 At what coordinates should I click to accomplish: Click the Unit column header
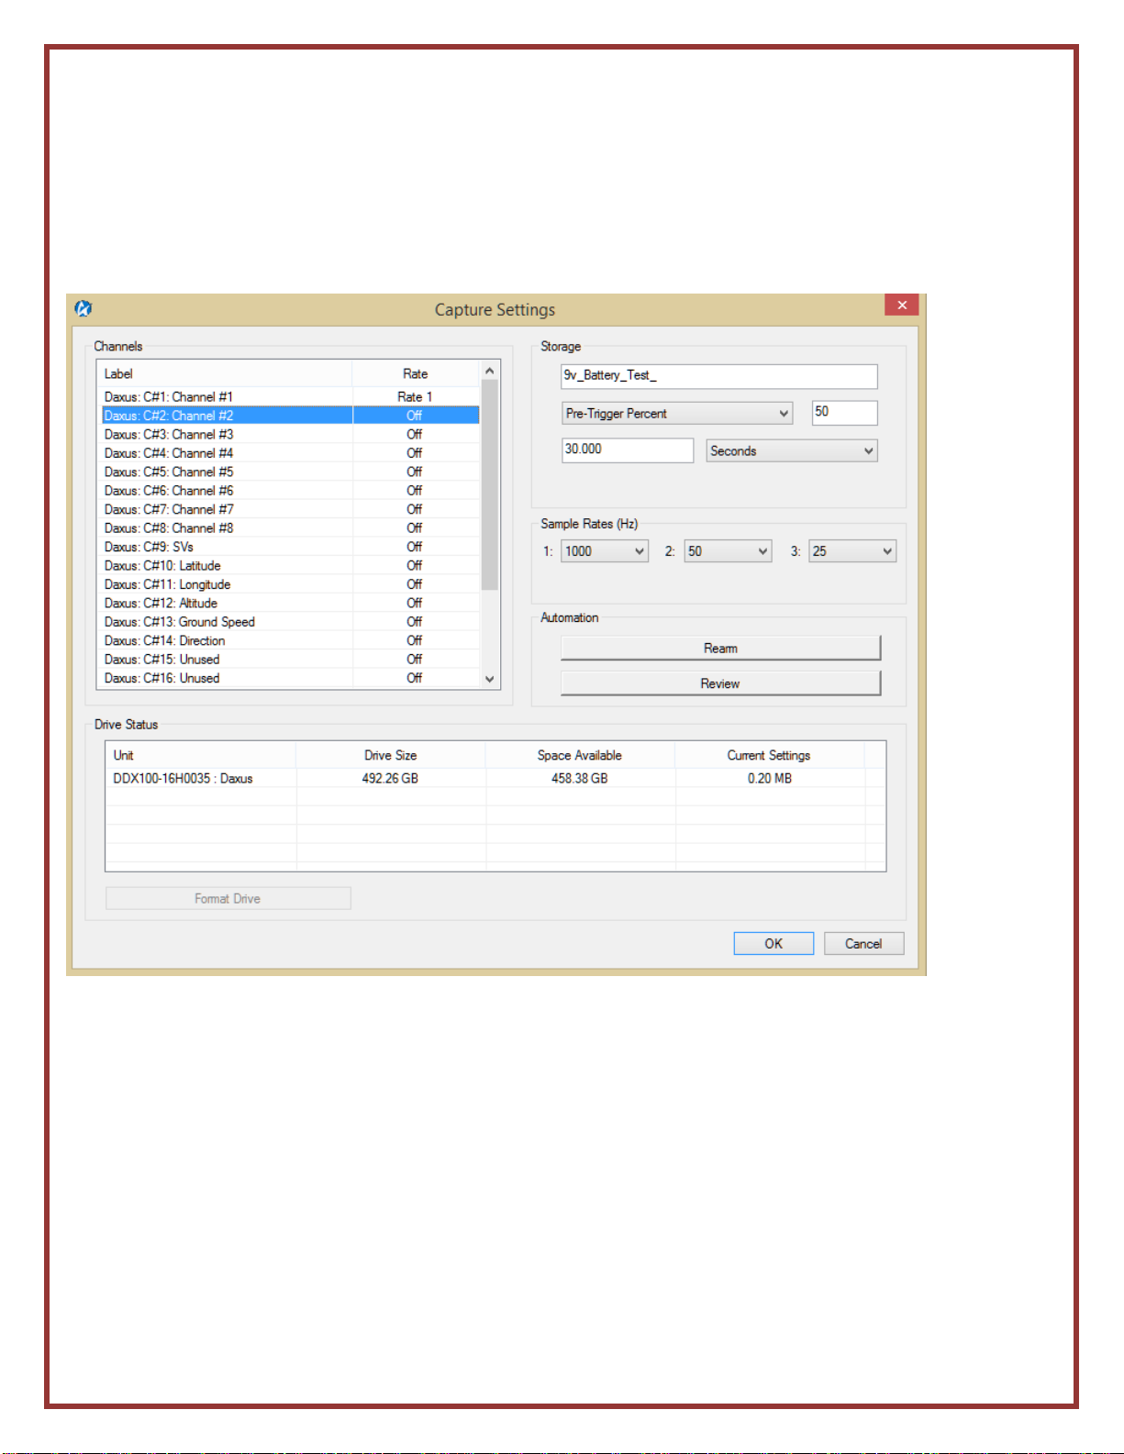click(x=201, y=755)
